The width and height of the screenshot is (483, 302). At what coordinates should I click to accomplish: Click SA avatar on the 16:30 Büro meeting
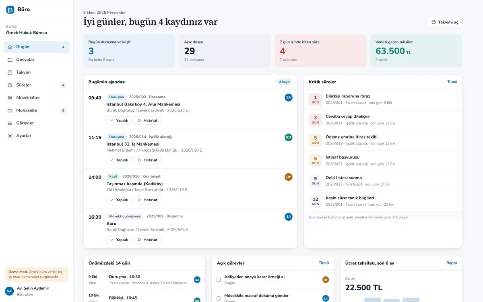[289, 217]
